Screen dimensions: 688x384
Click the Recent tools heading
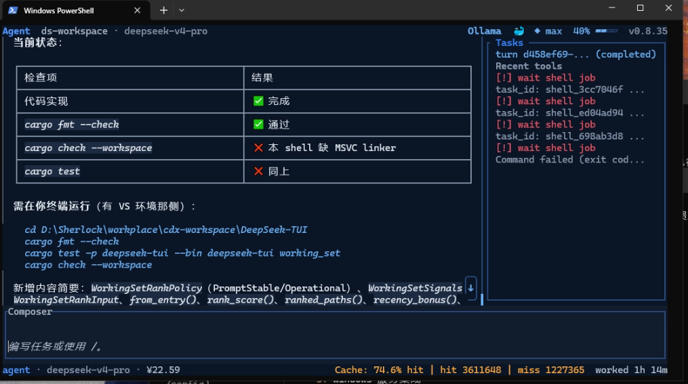coord(529,66)
